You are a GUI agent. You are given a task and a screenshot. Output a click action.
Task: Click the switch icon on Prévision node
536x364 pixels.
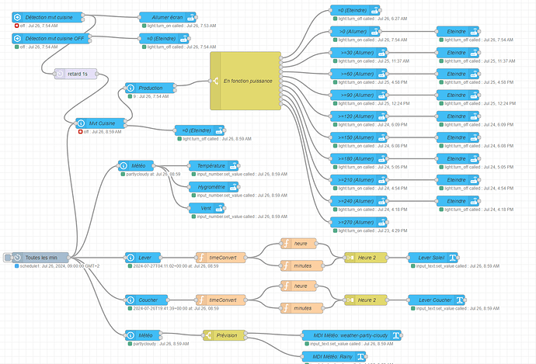(x=208, y=335)
